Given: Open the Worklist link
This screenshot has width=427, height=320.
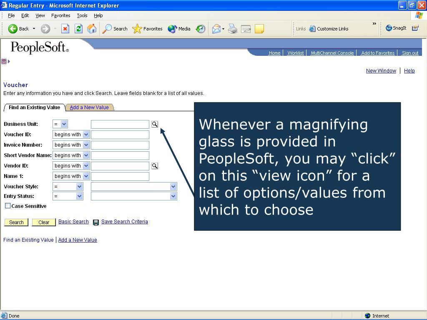Looking at the screenshot, I should 296,53.
